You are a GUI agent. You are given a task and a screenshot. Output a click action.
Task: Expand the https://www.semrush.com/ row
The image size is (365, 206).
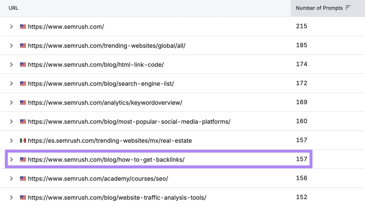click(11, 26)
